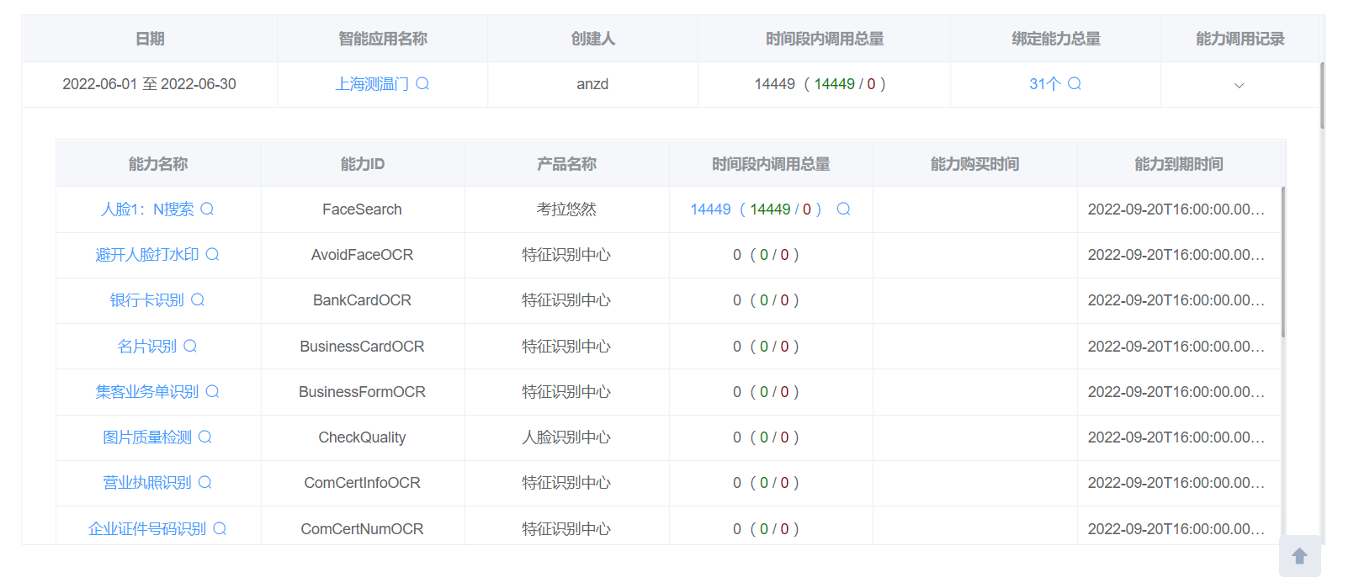Open the 企业证件号码识别 ability link
This screenshot has height=583, width=1354.
[x=147, y=529]
